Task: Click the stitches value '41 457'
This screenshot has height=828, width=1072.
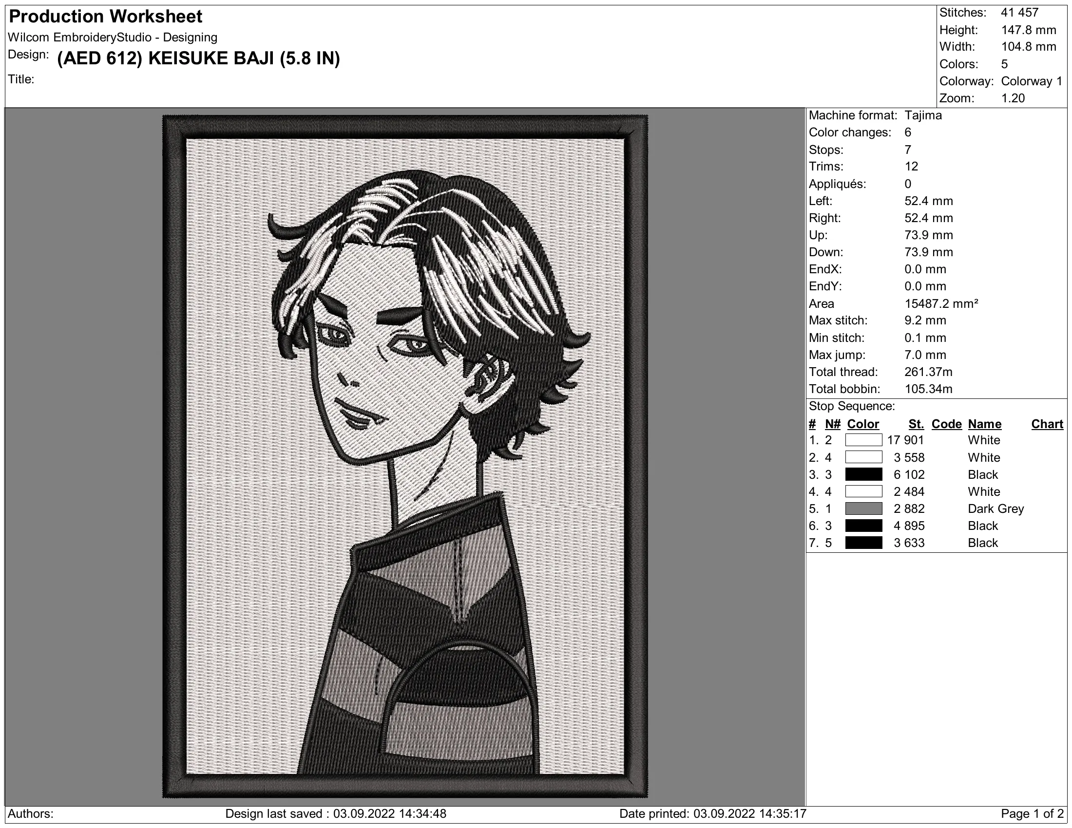Action: (x=1019, y=13)
